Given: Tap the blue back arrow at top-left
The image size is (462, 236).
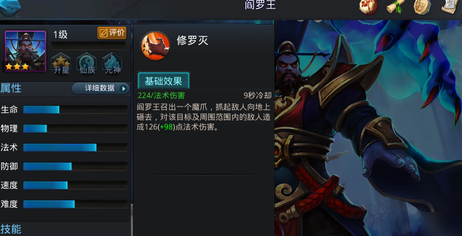Looking at the screenshot, I should pyautogui.click(x=10, y=8).
